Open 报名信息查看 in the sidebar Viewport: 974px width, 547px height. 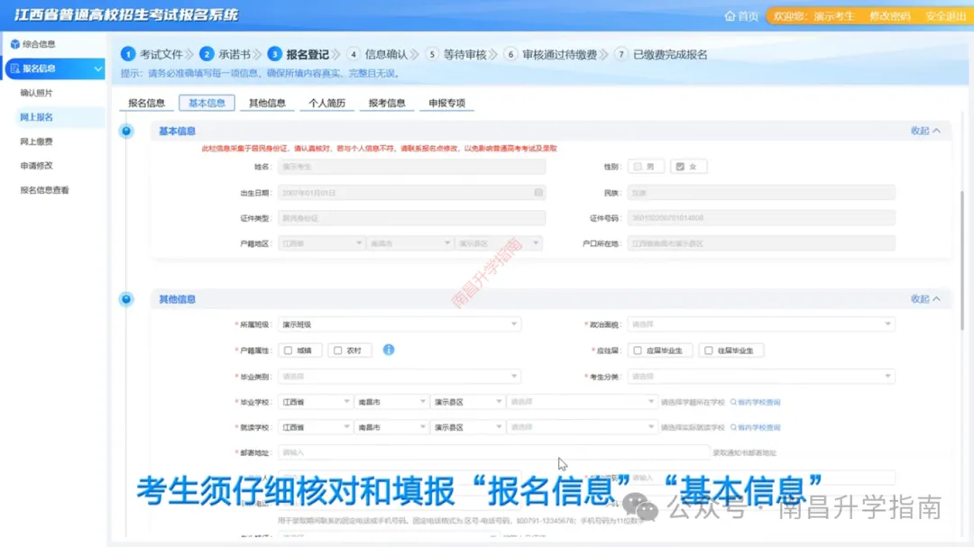(45, 191)
